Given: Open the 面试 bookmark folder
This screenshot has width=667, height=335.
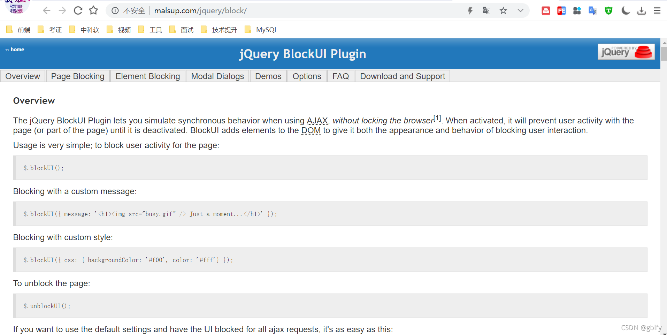Looking at the screenshot, I should point(182,30).
